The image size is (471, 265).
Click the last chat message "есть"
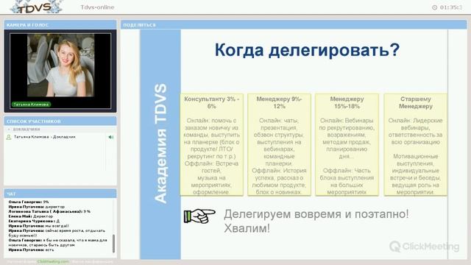(x=49, y=250)
